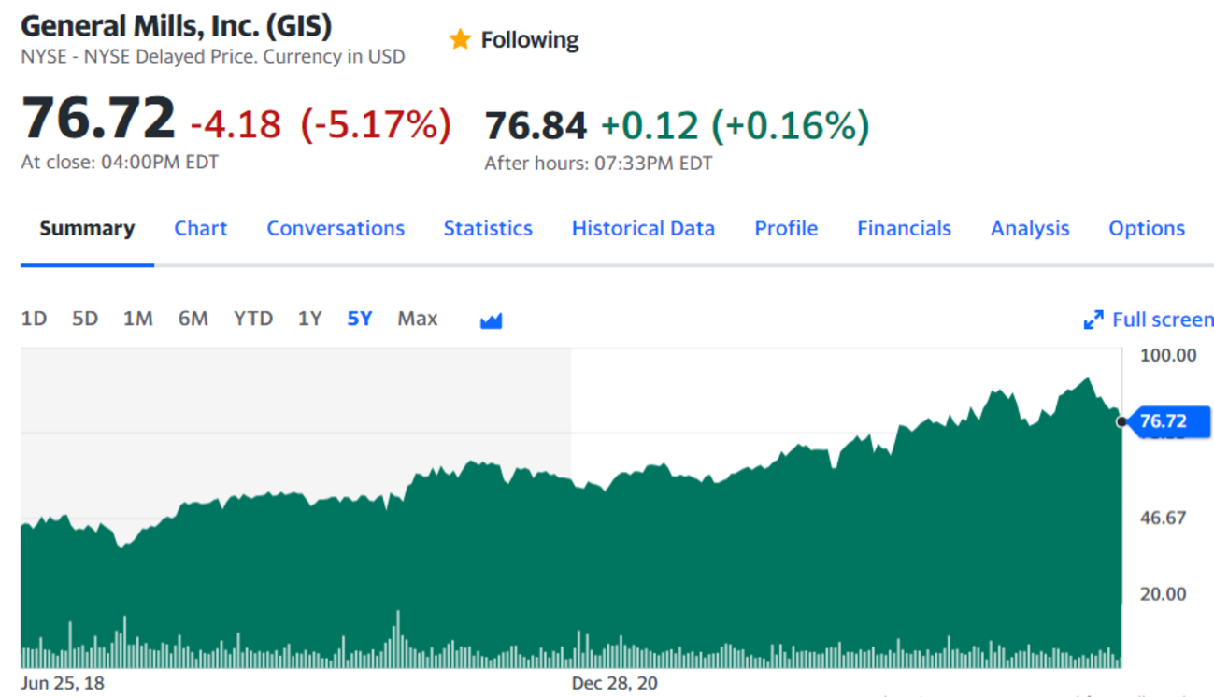
Task: Click the NYSE Delayed Price currency note
Action: [213, 57]
